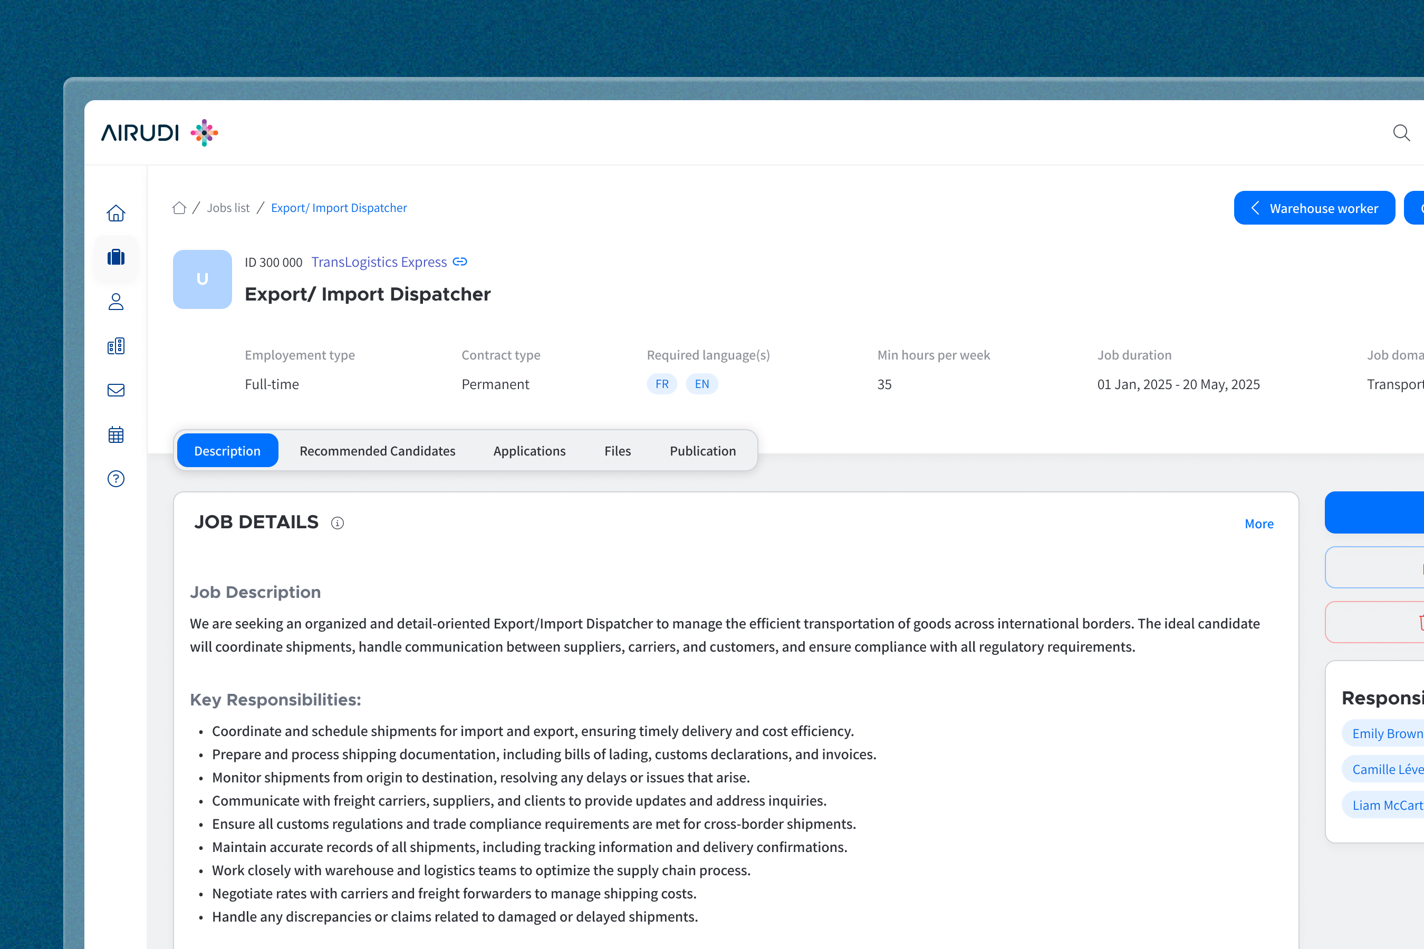Screen dimensions: 1424x949
Task: Click the info icon next to JOB DETAILS
Action: 337,523
